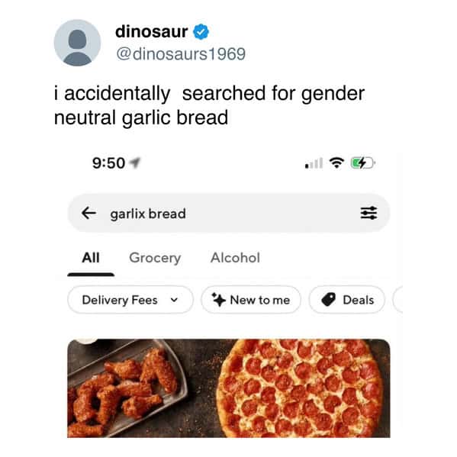The image size is (457, 457).
Task: Click the blue verified badge
Action: pyautogui.click(x=201, y=32)
